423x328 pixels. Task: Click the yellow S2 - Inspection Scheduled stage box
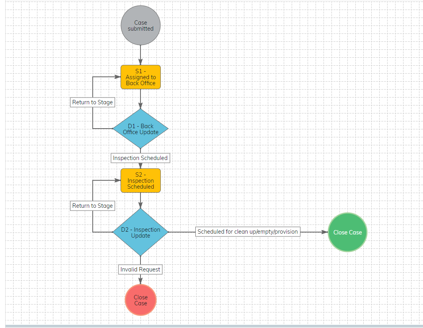point(140,180)
